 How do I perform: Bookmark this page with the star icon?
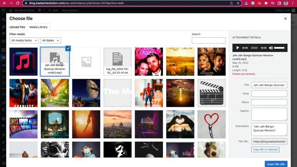pyautogui.click(x=238, y=3)
